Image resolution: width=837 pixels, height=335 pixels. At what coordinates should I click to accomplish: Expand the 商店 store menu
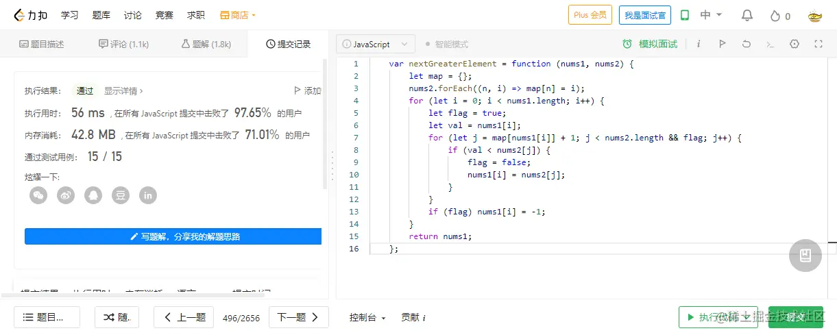[238, 15]
